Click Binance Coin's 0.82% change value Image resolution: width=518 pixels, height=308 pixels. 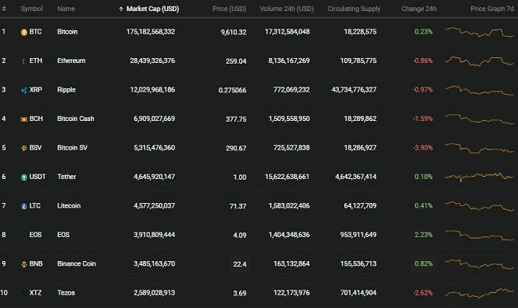423,263
